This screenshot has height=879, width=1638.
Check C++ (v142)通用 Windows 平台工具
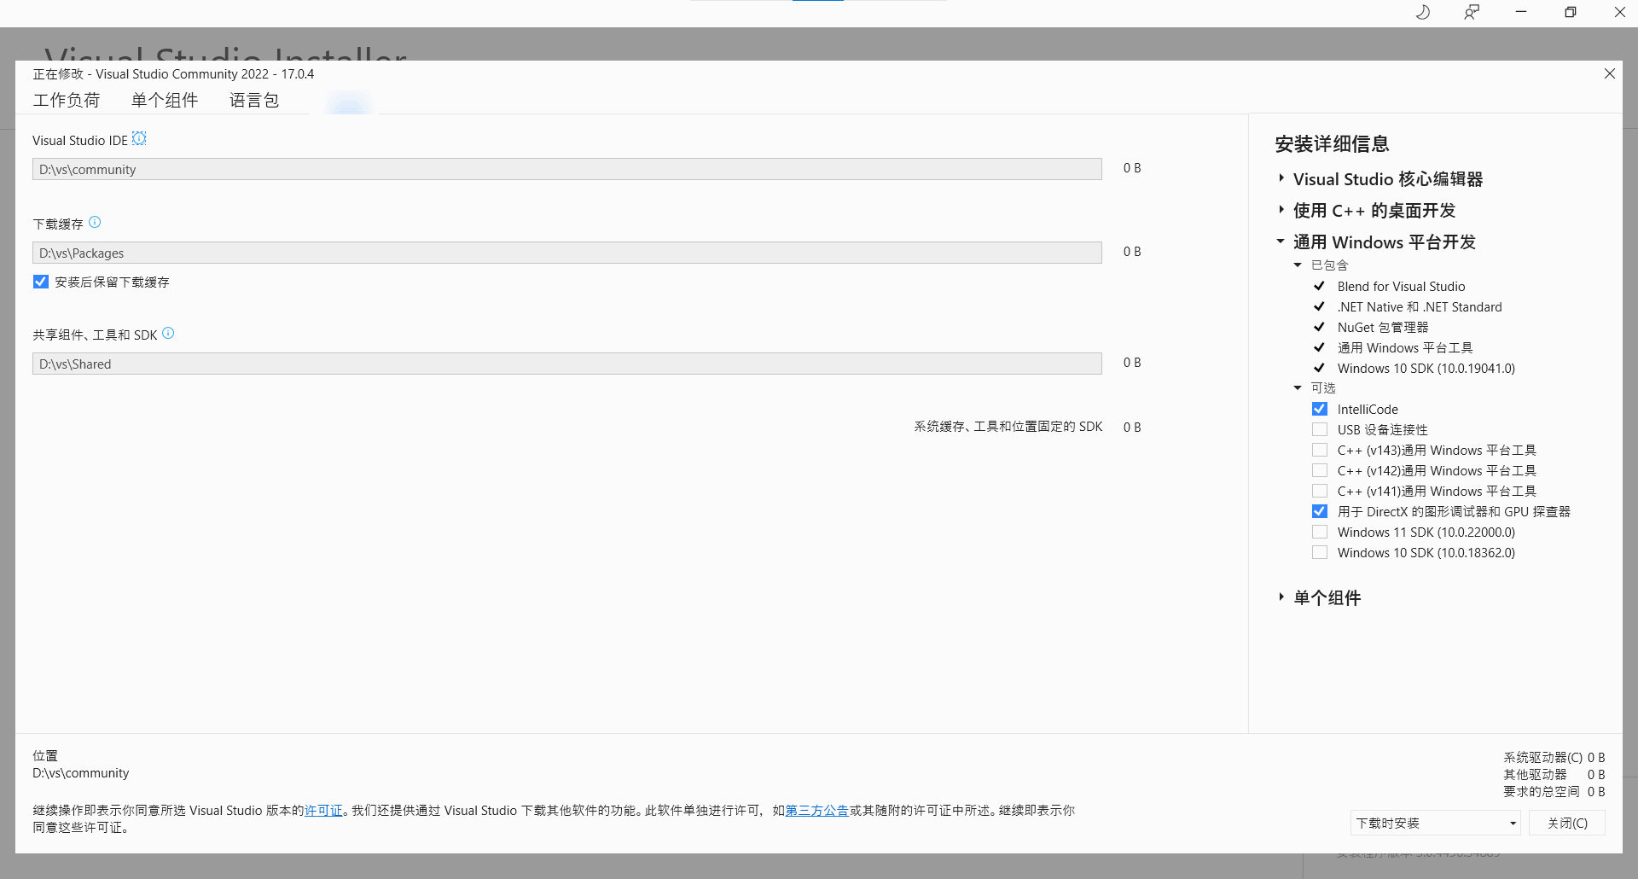(x=1320, y=470)
